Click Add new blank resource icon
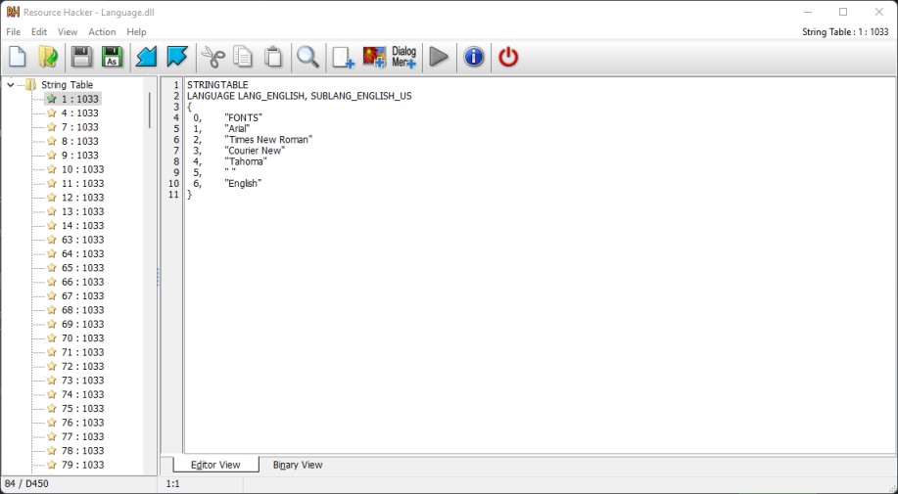The image size is (898, 494). point(343,57)
